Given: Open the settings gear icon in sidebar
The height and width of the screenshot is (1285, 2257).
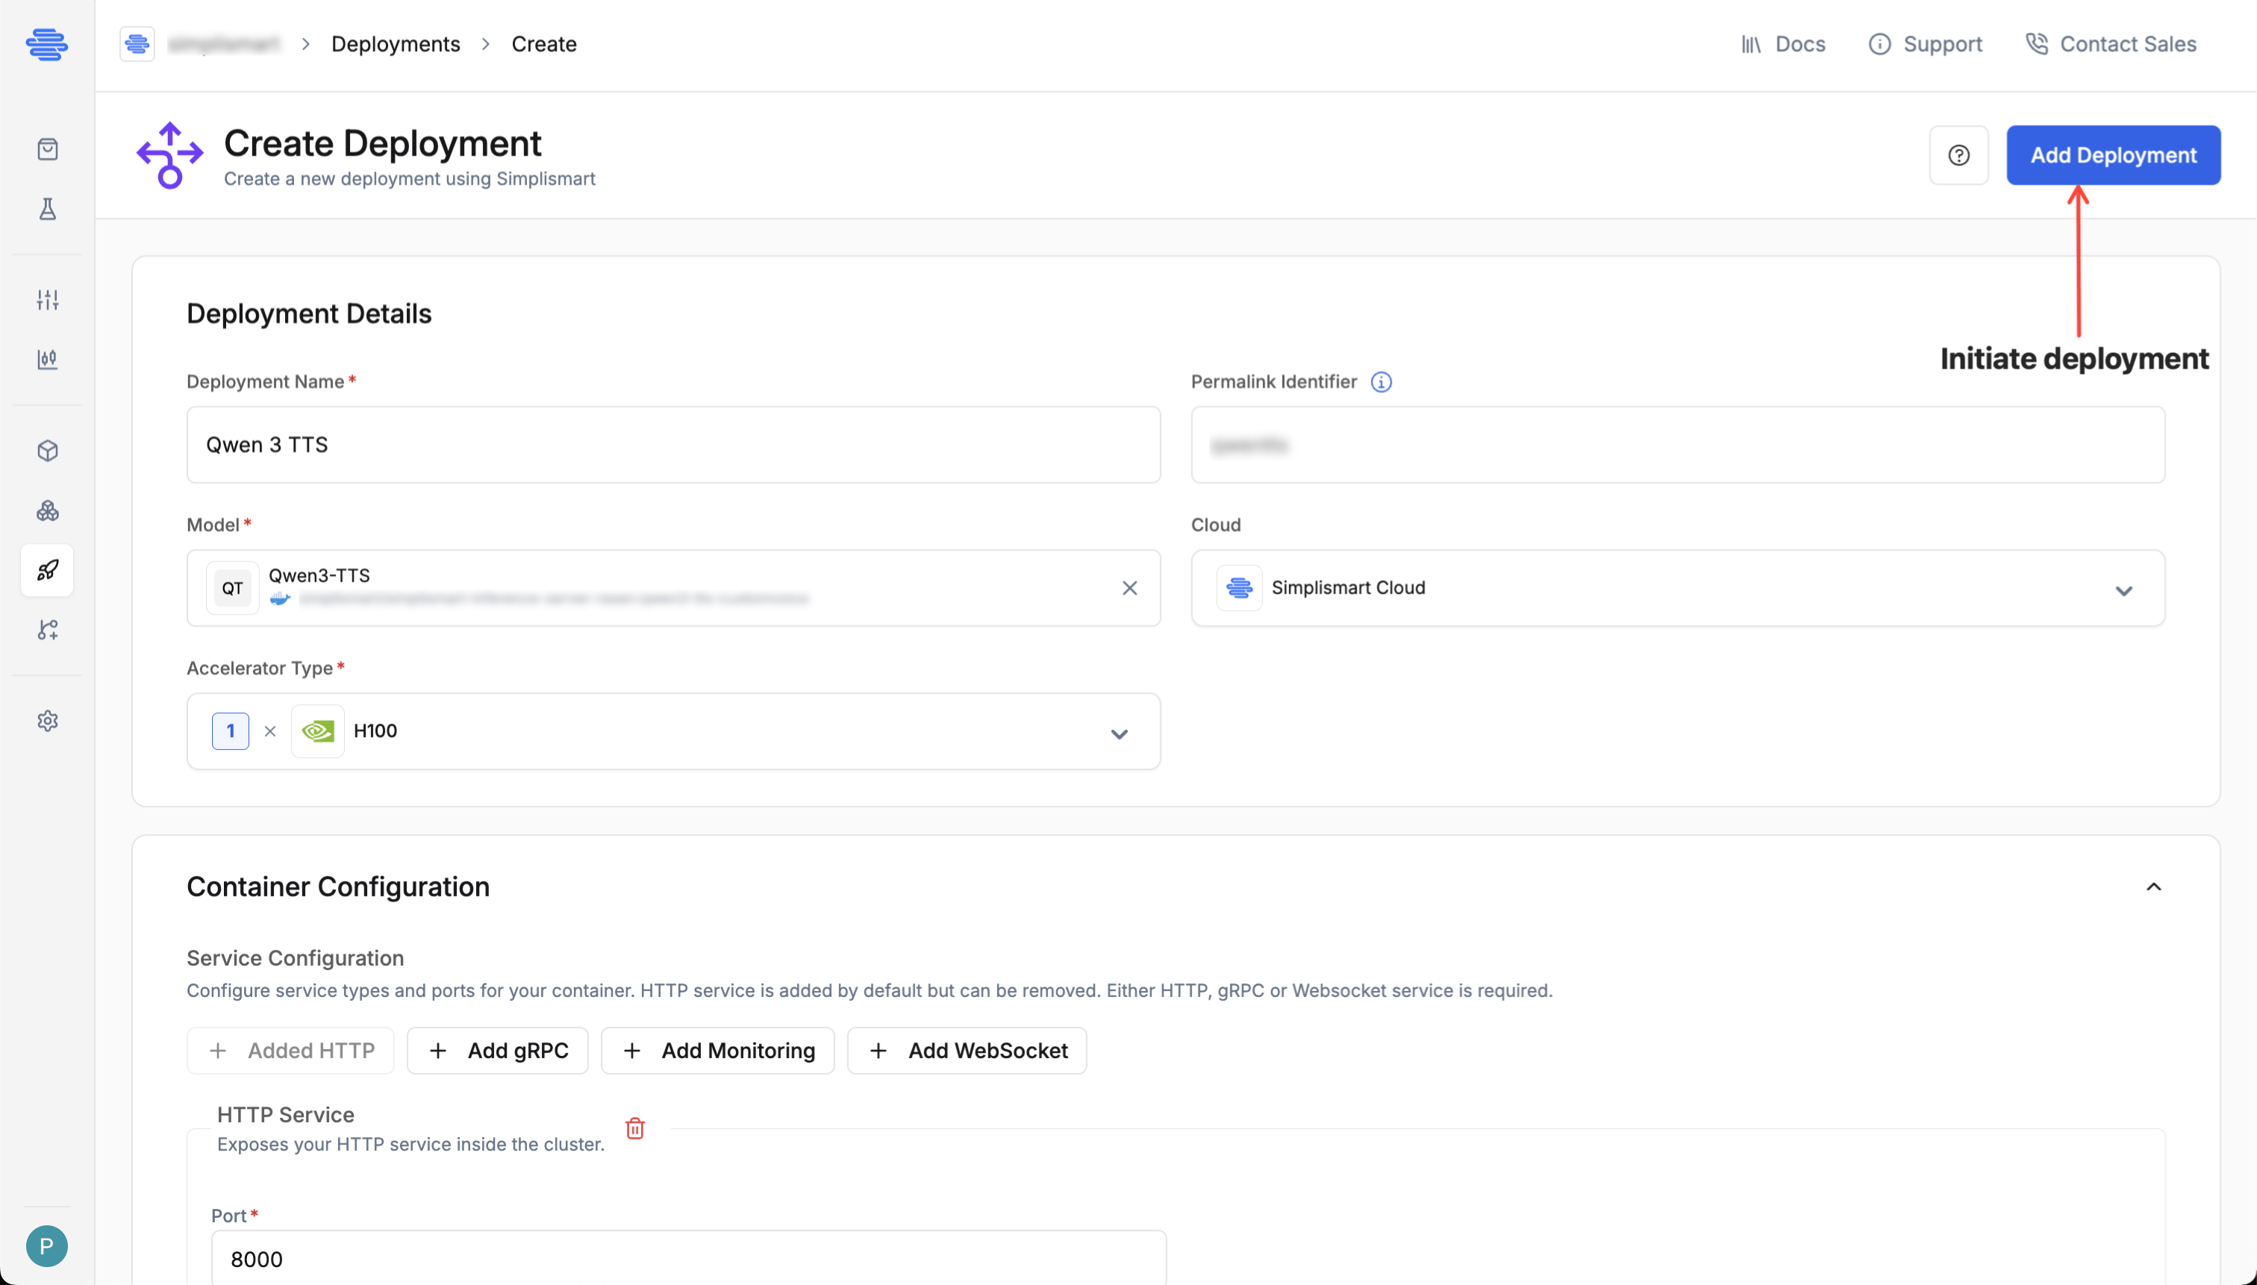Looking at the screenshot, I should pos(48,721).
